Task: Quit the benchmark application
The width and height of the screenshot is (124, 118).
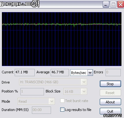Action: point(110,111)
